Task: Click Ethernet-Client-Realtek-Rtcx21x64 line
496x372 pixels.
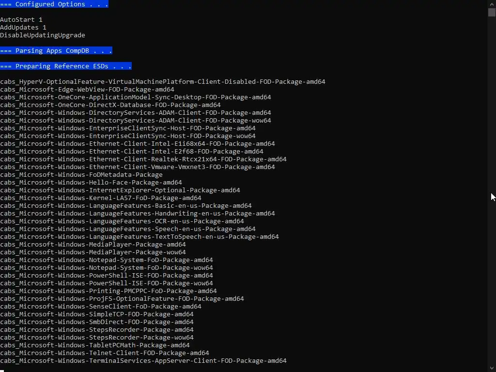Action: point(143,159)
